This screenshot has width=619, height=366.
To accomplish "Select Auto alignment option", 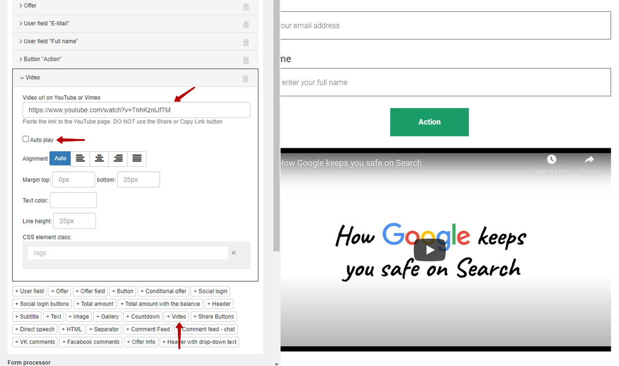I will point(60,159).
